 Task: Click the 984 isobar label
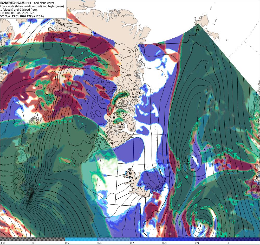point(4,165)
